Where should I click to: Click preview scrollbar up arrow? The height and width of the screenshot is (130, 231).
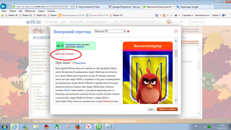click(176, 41)
